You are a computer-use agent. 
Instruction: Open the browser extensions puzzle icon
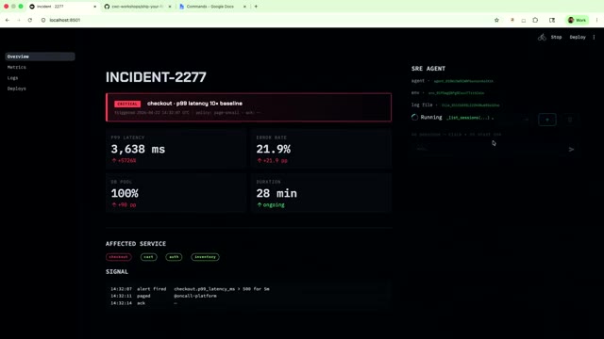click(535, 20)
